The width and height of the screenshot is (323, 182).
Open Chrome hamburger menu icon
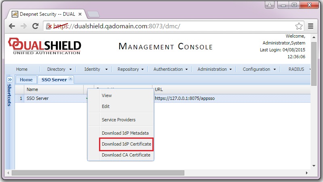tap(311, 26)
